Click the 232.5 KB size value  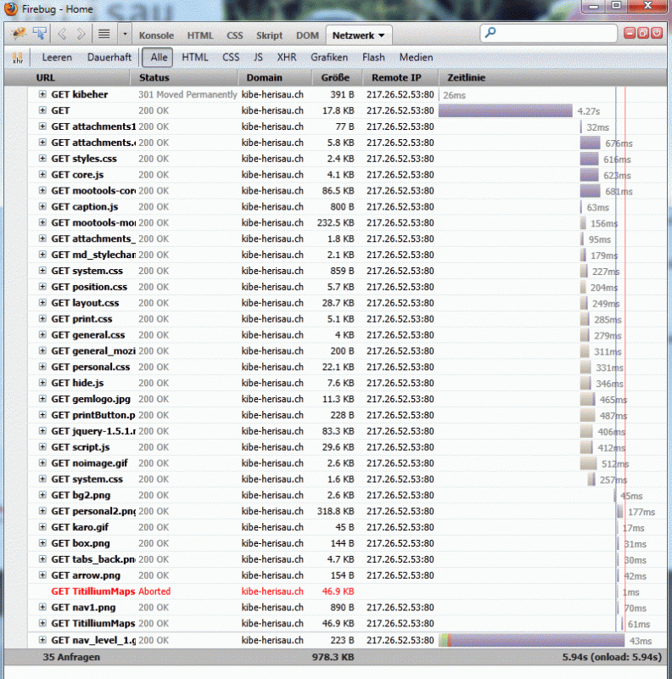click(x=335, y=222)
